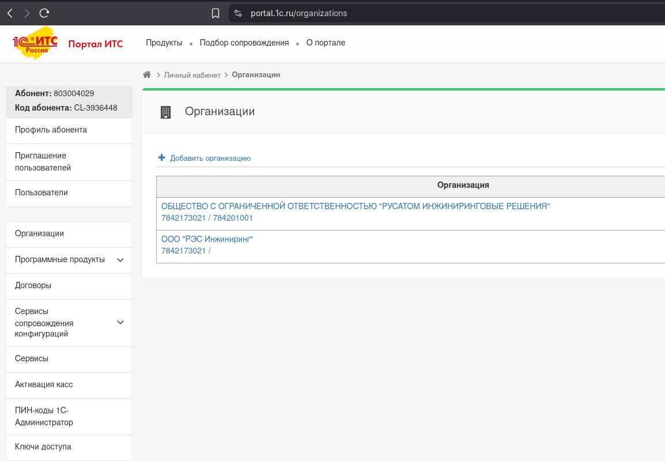
Task: Open Профиль абонента in sidebar
Action: point(51,130)
